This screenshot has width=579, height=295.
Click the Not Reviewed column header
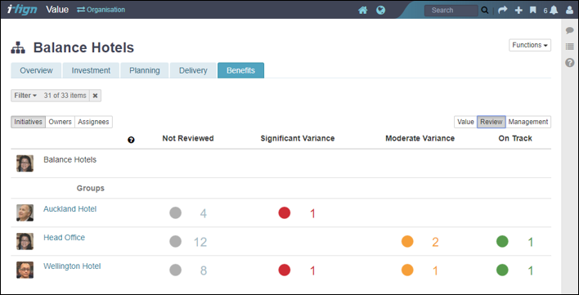coord(188,138)
